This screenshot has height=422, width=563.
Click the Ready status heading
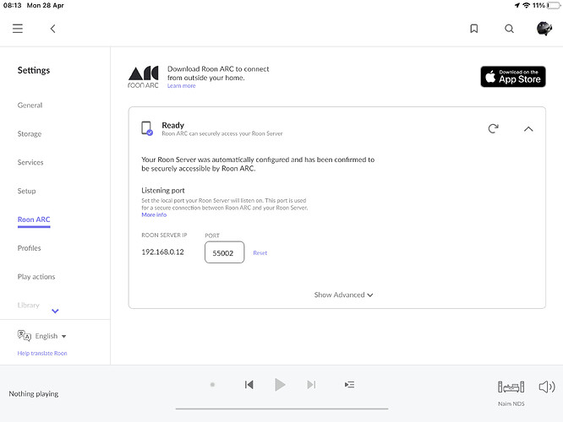pos(173,125)
